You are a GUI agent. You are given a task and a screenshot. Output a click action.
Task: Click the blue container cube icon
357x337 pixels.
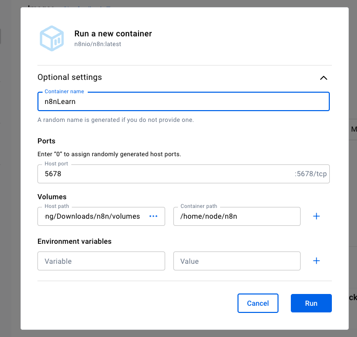coord(52,38)
